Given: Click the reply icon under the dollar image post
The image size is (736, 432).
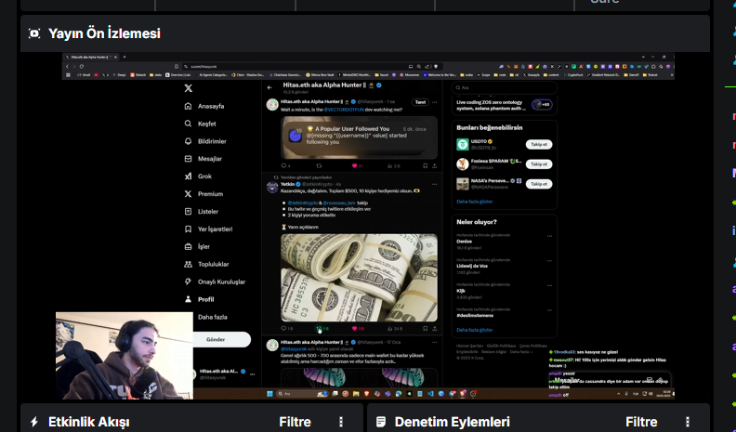Looking at the screenshot, I should click(x=283, y=328).
